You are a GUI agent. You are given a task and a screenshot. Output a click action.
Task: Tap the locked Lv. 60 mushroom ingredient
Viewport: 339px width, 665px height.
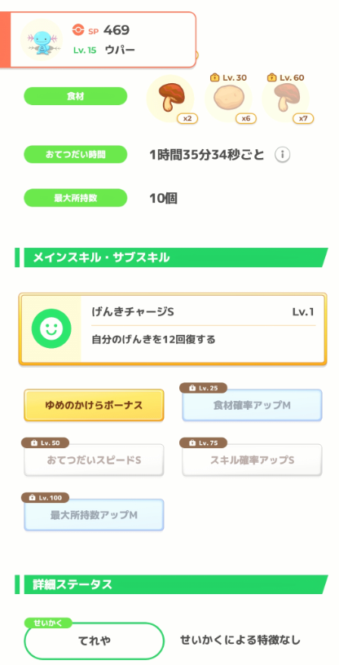click(285, 99)
